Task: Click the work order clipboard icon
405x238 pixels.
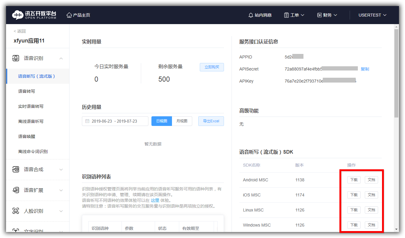Action: coord(286,15)
